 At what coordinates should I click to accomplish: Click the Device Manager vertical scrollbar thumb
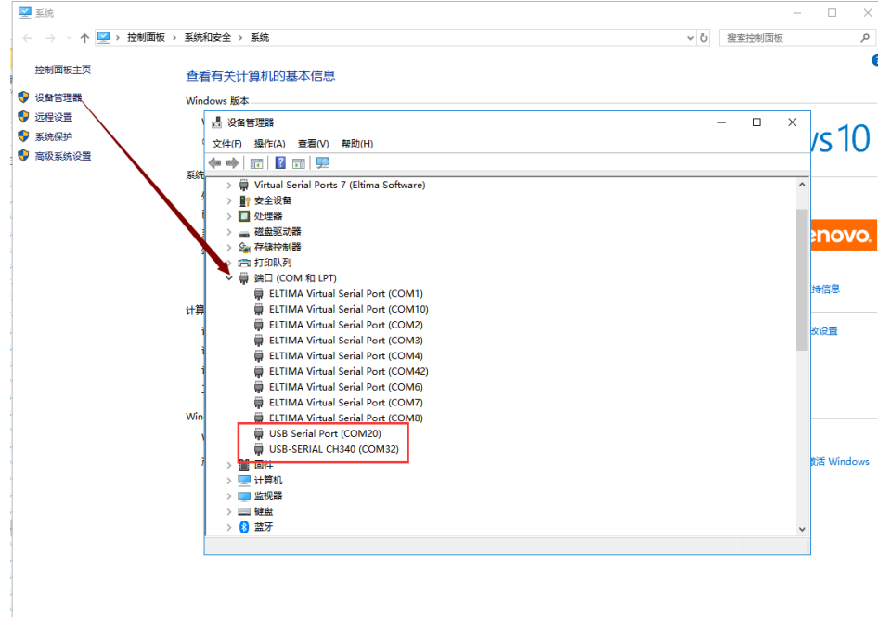click(x=802, y=278)
